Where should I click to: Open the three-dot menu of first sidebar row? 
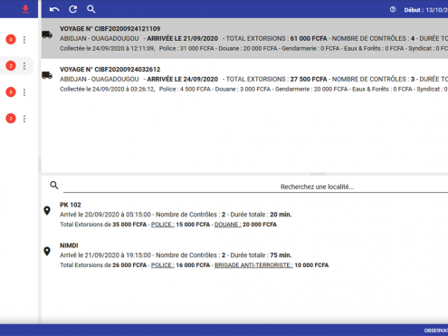click(24, 40)
